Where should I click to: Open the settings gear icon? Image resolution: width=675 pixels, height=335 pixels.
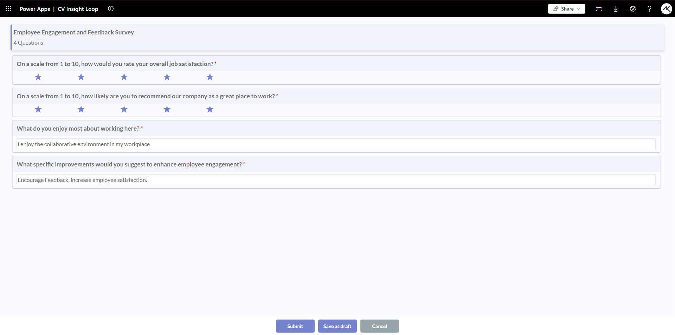(633, 9)
